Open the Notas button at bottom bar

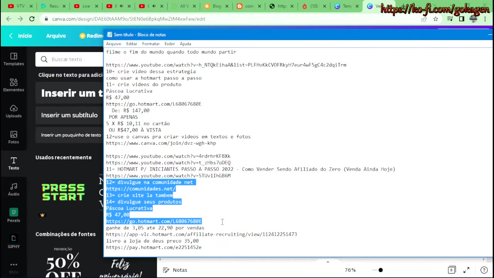[175, 270]
